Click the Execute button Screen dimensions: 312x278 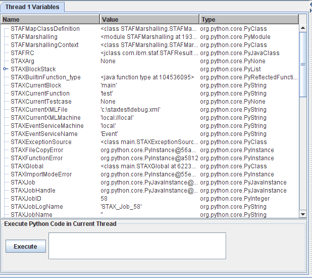(x=25, y=246)
